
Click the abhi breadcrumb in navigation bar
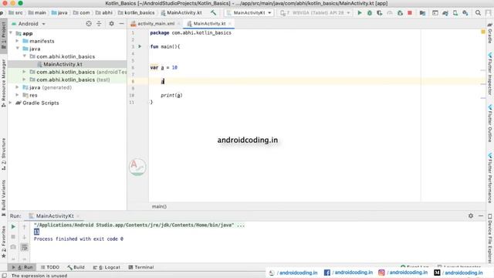coord(104,13)
